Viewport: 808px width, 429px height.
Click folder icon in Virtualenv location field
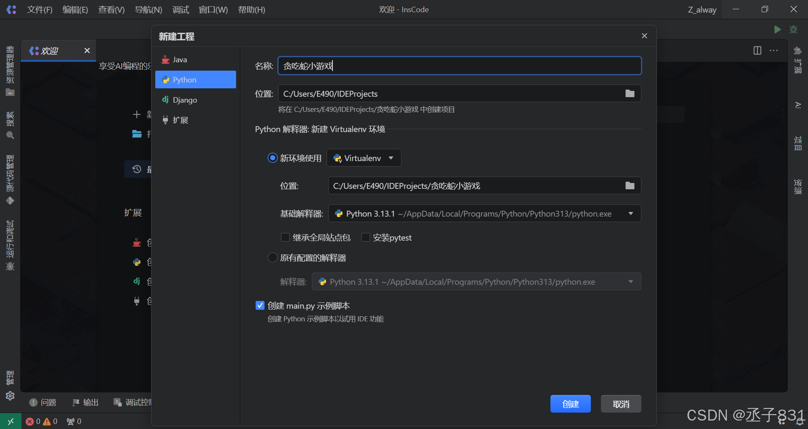[630, 185]
